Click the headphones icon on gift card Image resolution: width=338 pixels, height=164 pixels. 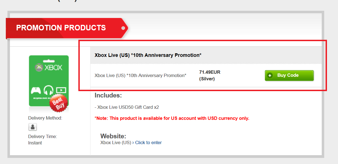click(x=48, y=90)
